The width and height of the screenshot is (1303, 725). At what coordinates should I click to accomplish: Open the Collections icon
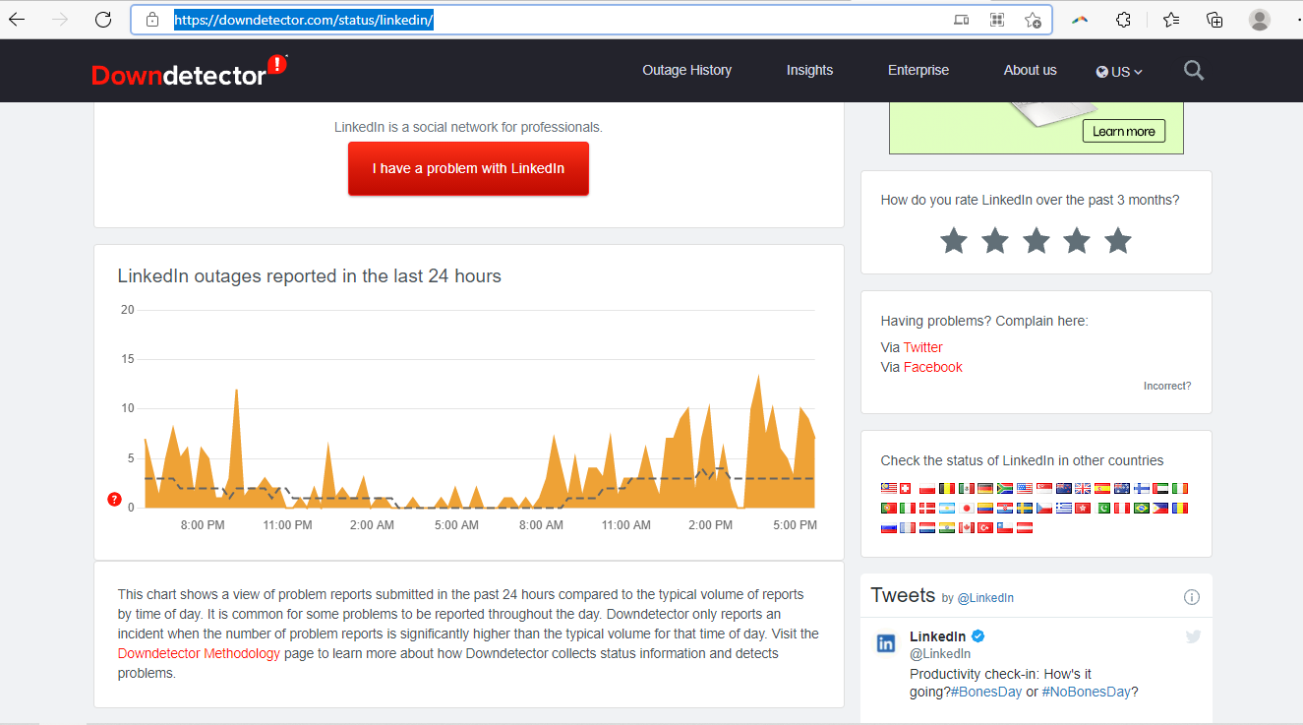[1214, 20]
